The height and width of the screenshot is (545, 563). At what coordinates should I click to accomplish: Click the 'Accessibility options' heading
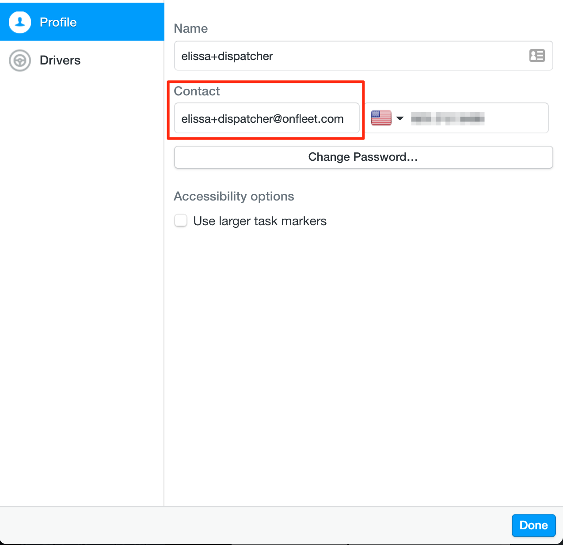234,196
